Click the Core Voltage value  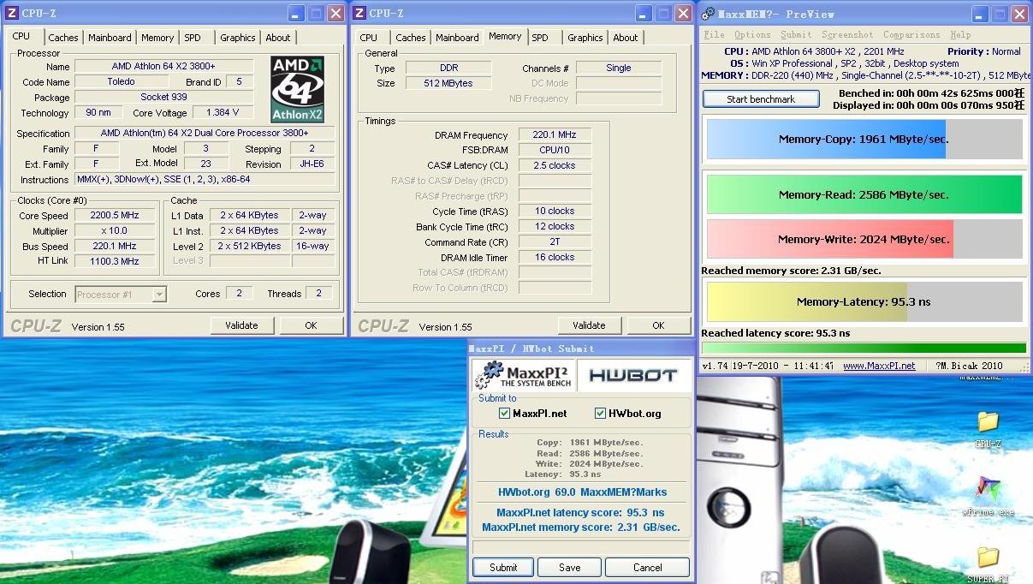click(223, 113)
